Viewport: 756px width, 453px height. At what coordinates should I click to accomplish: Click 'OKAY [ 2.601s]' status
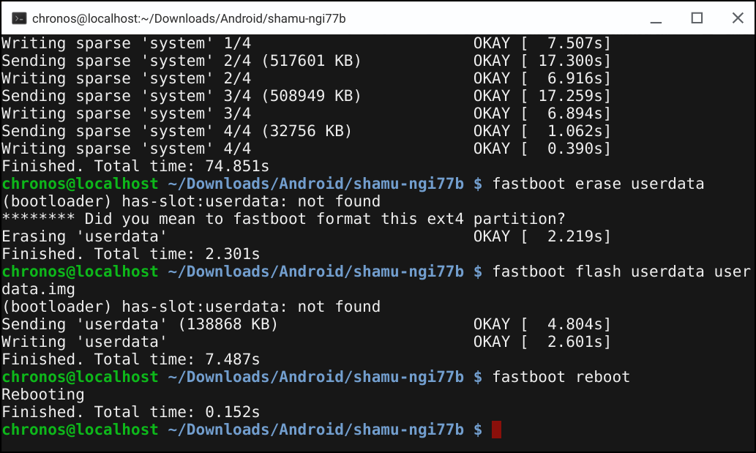click(x=542, y=342)
